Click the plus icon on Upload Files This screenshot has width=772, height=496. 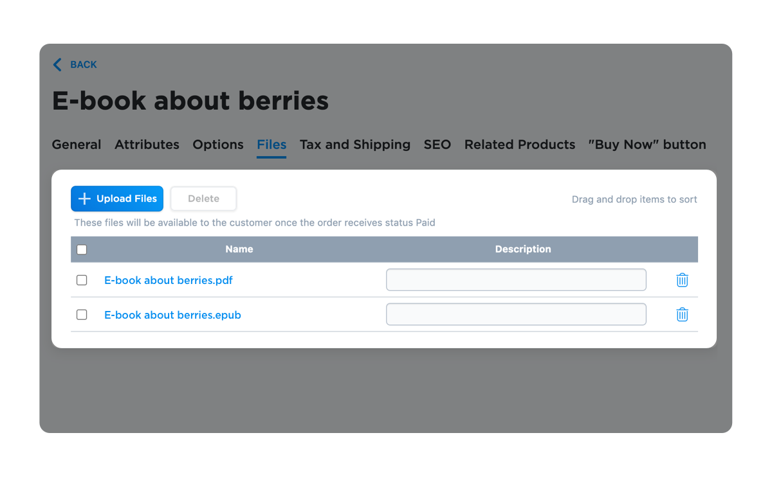[84, 199]
